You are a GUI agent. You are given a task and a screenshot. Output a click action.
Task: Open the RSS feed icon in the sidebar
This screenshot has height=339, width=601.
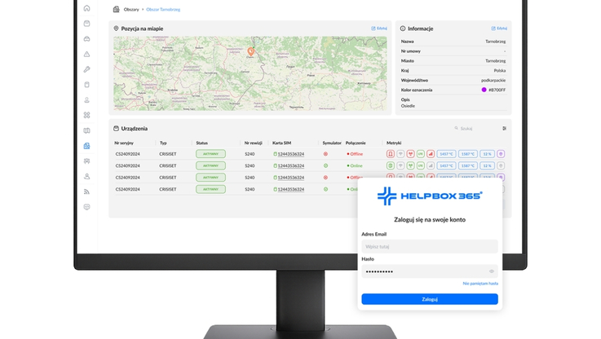[x=86, y=192]
